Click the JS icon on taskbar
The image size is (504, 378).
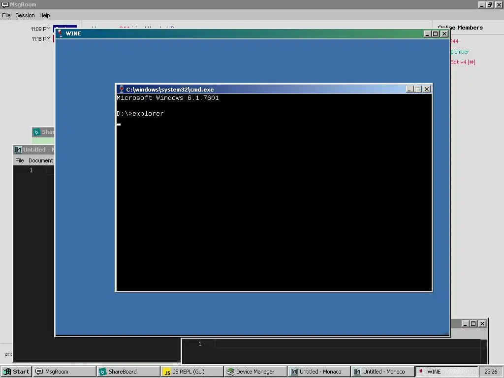167,372
